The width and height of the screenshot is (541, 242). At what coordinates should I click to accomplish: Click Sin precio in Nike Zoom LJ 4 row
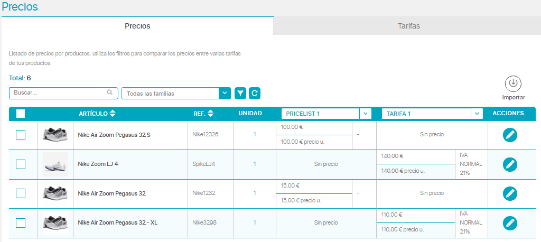pos(326,164)
